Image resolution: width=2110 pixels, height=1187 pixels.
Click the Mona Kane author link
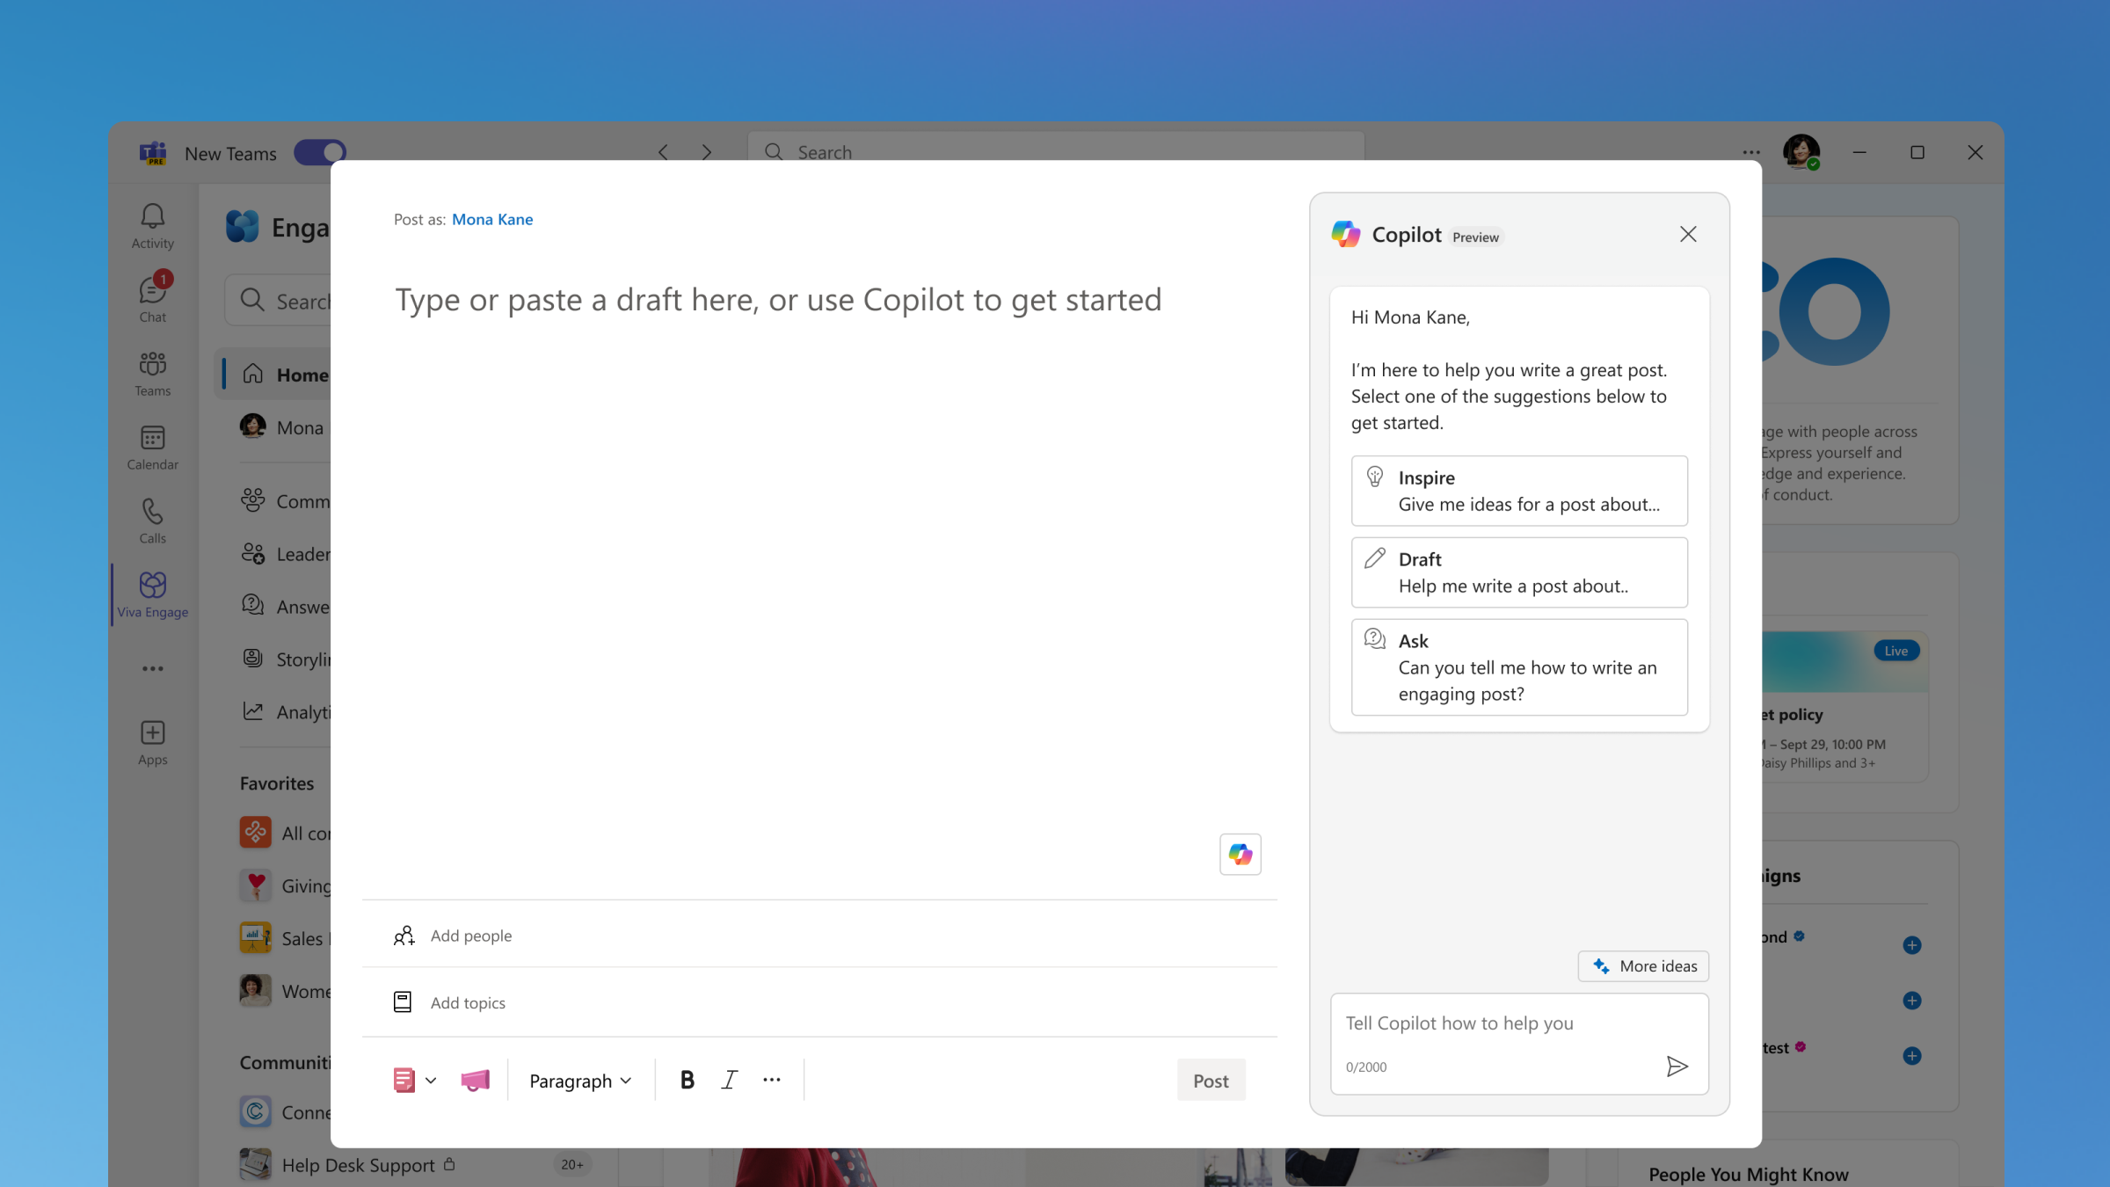[x=491, y=217]
